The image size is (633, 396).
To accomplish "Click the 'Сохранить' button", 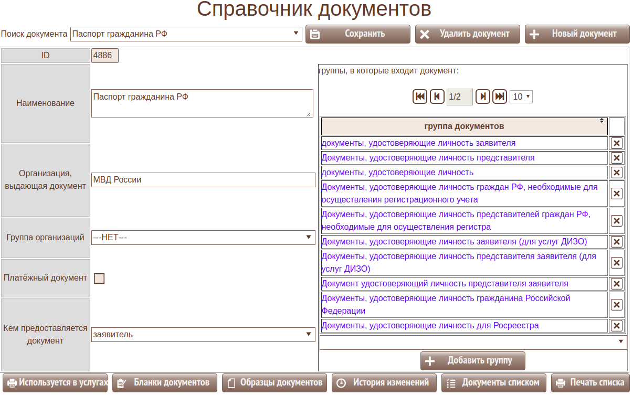I will [358, 34].
